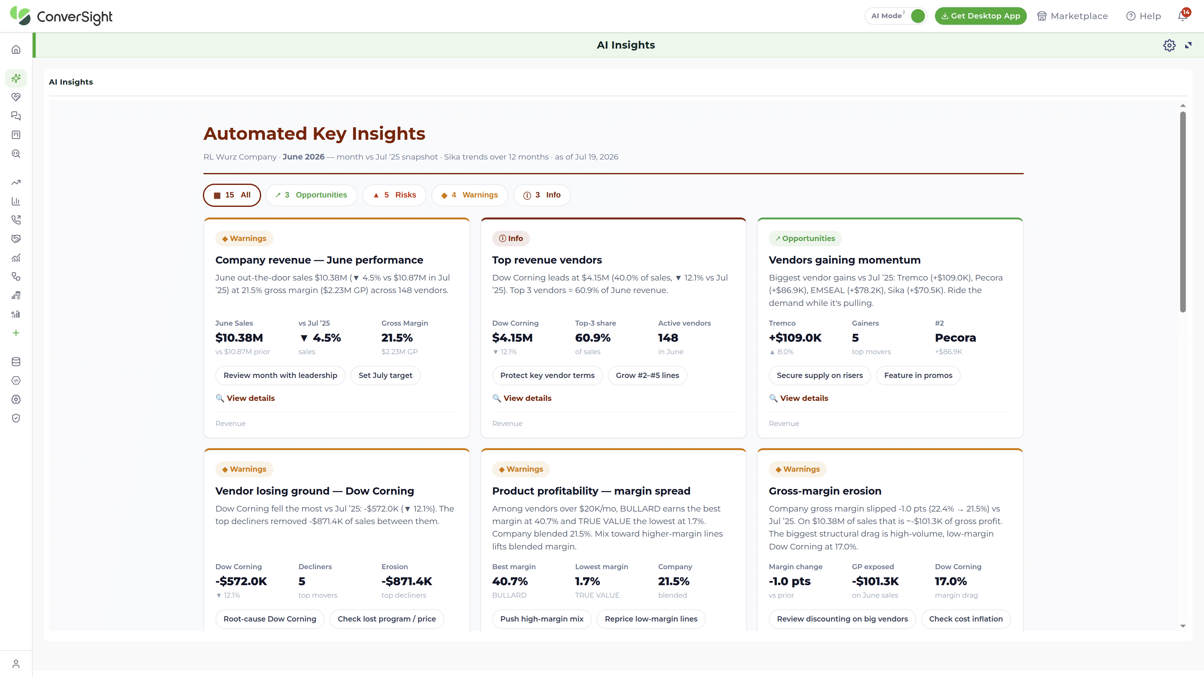This screenshot has width=1204, height=677.
Task: Filter by 3 Info tab
Action: [x=542, y=195]
